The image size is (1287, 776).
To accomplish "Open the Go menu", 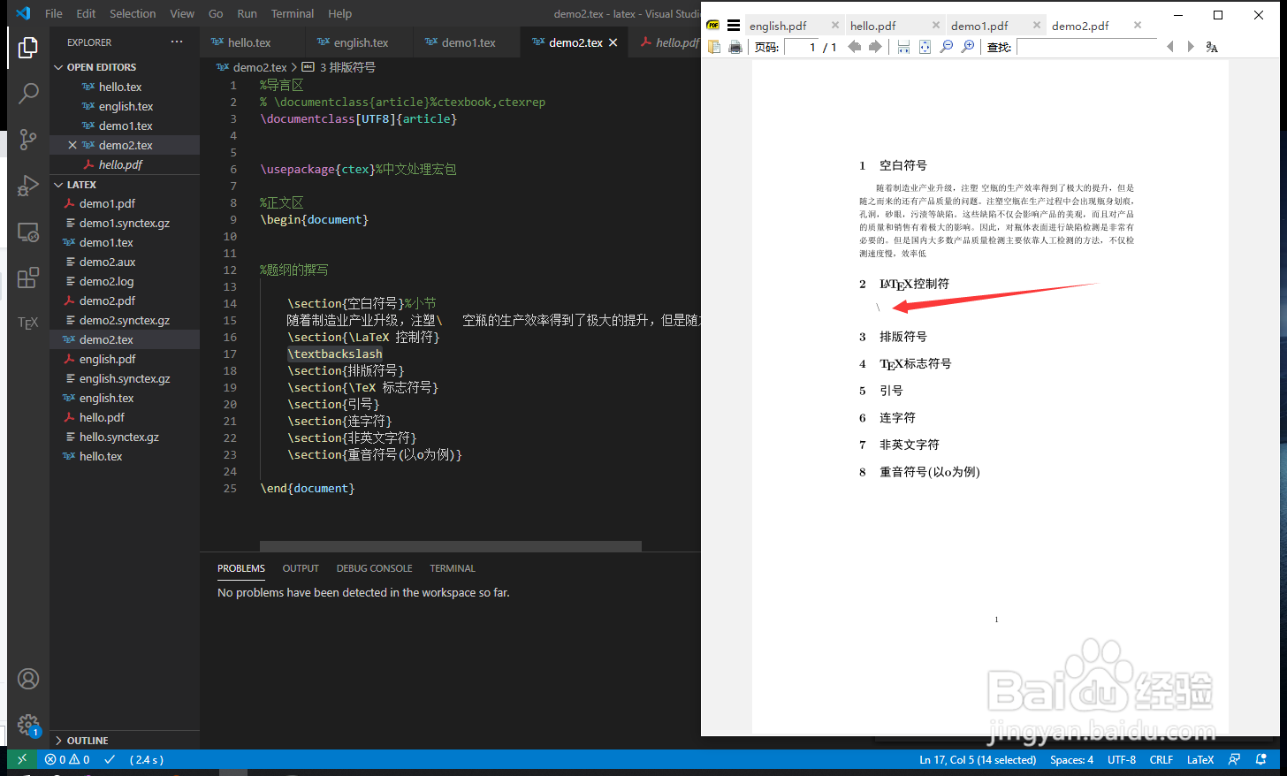I will pyautogui.click(x=216, y=13).
